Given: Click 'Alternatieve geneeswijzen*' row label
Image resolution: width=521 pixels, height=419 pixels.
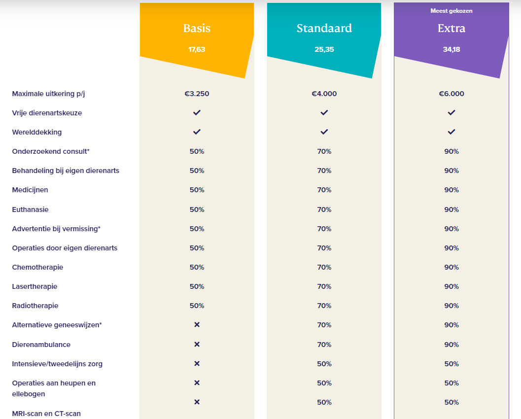Looking at the screenshot, I should coord(57,325).
